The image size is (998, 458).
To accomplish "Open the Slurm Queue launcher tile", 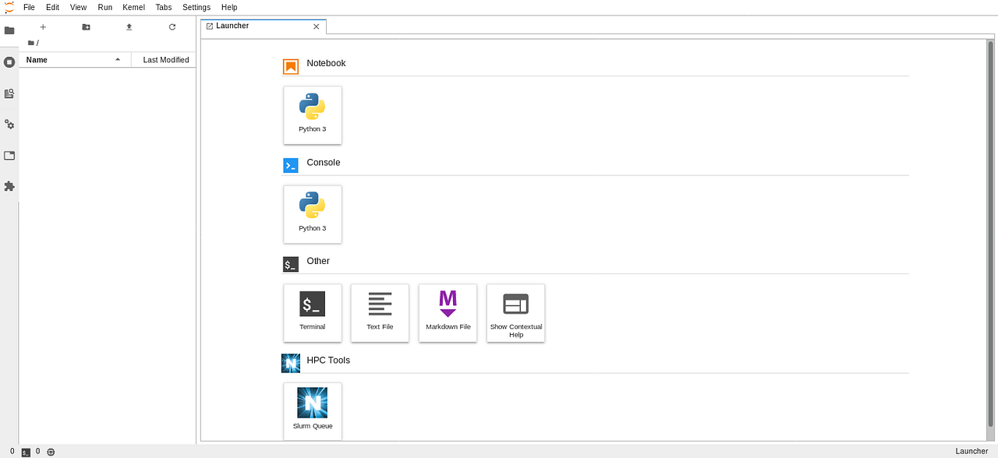I will (312, 410).
